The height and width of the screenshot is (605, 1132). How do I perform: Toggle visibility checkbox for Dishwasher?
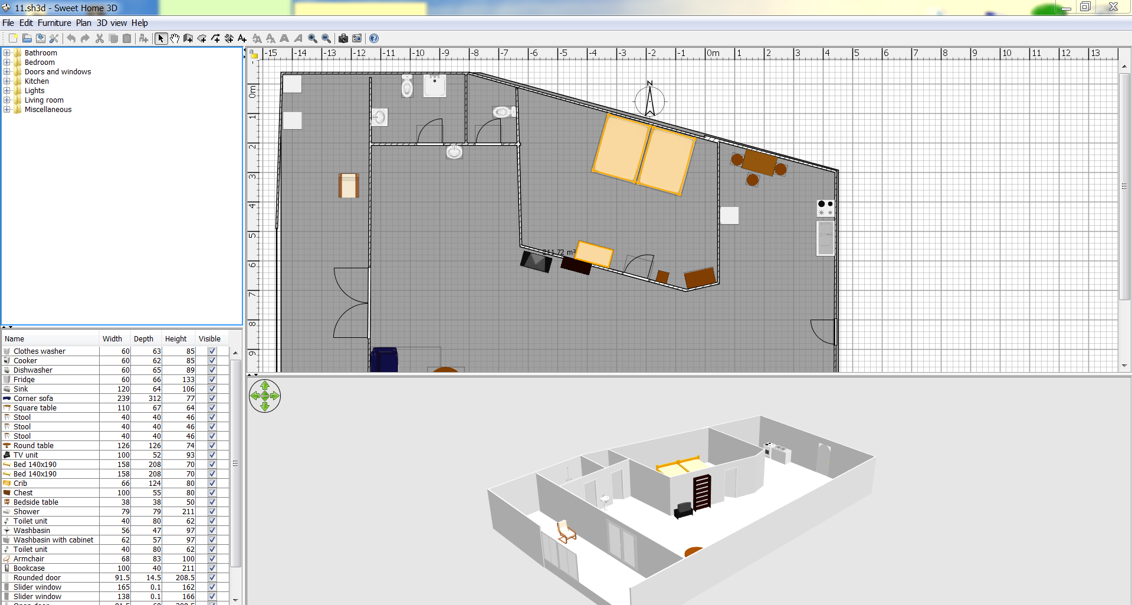coord(212,370)
